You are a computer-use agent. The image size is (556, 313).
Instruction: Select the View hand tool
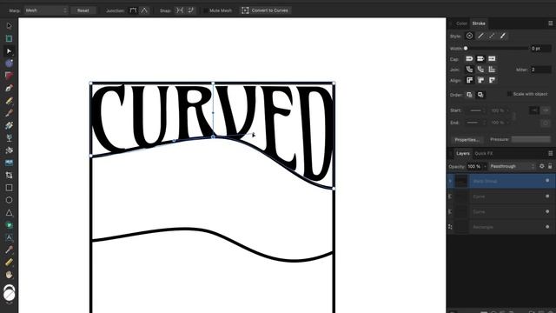pos(9,275)
